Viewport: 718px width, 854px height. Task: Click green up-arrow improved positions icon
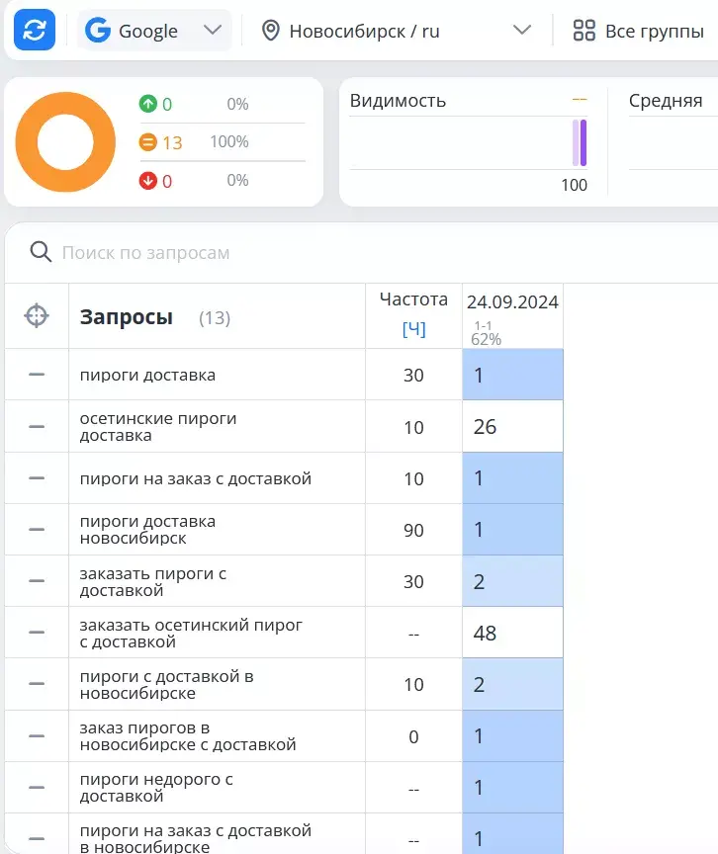pyautogui.click(x=147, y=104)
